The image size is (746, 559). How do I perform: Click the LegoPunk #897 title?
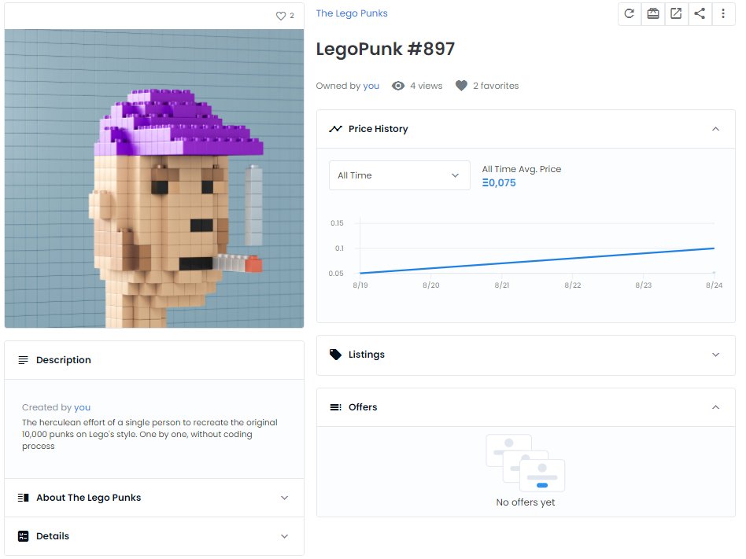coord(385,49)
